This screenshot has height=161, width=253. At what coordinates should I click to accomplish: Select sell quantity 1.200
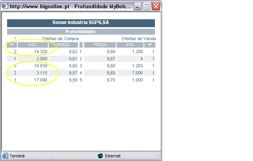(x=138, y=52)
